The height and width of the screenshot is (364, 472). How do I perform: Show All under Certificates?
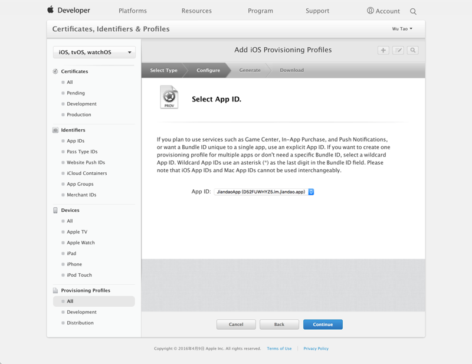70,82
